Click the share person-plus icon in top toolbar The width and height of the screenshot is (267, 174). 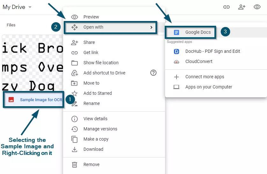242,7
